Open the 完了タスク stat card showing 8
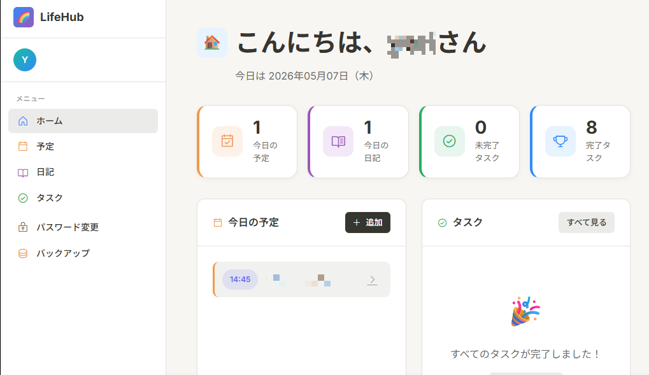649x375 pixels. click(x=580, y=141)
